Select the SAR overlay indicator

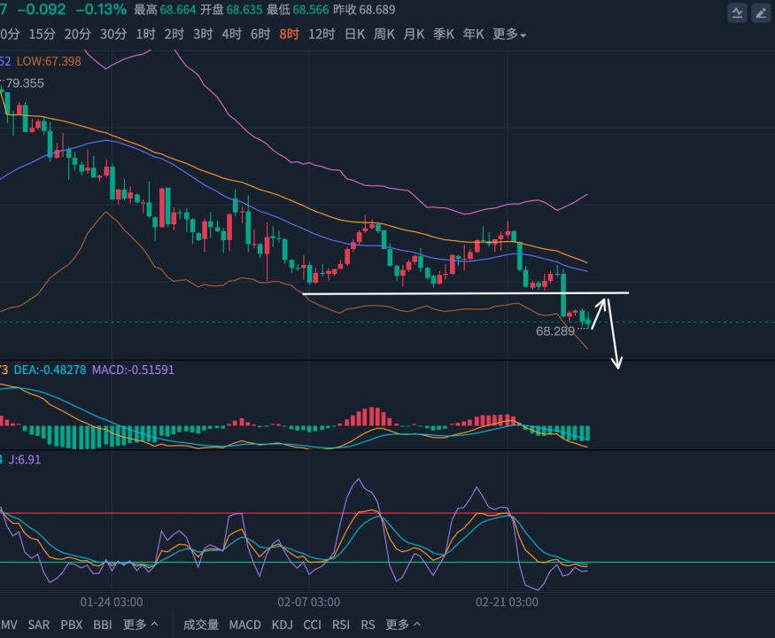click(x=39, y=625)
